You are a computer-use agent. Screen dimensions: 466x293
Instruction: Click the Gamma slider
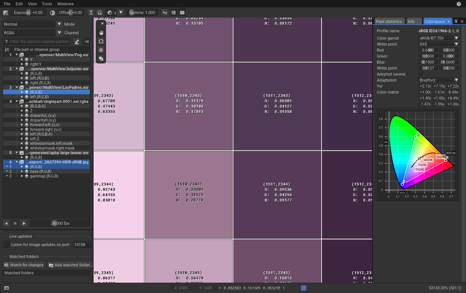pyautogui.click(x=142, y=13)
